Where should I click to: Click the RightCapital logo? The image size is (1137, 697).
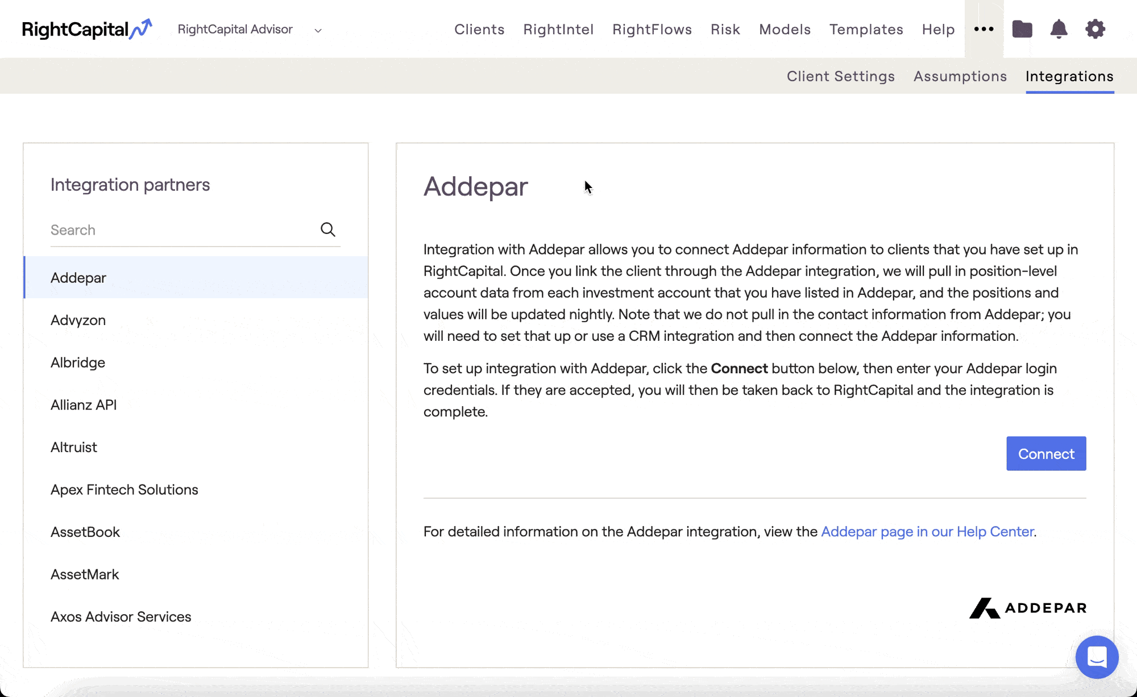click(x=86, y=28)
